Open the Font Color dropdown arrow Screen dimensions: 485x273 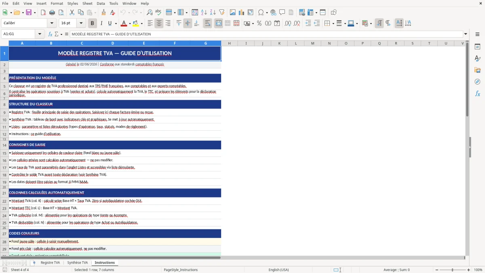click(130, 23)
